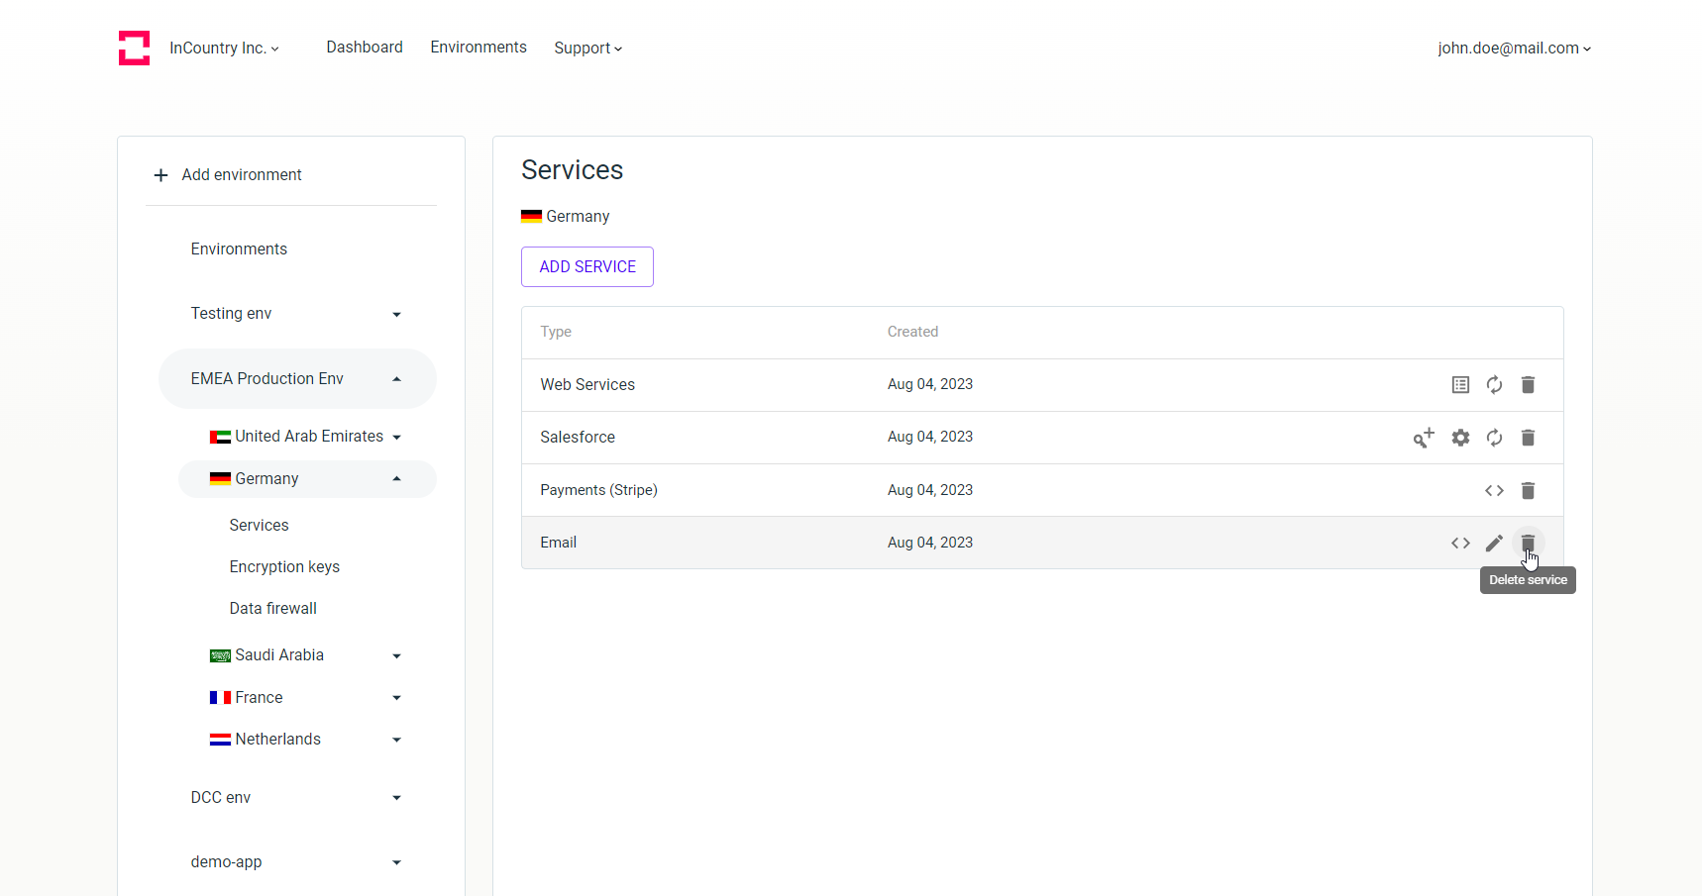Click the ADD SERVICE button
Image resolution: width=1702 pixels, height=896 pixels.
[x=587, y=267]
